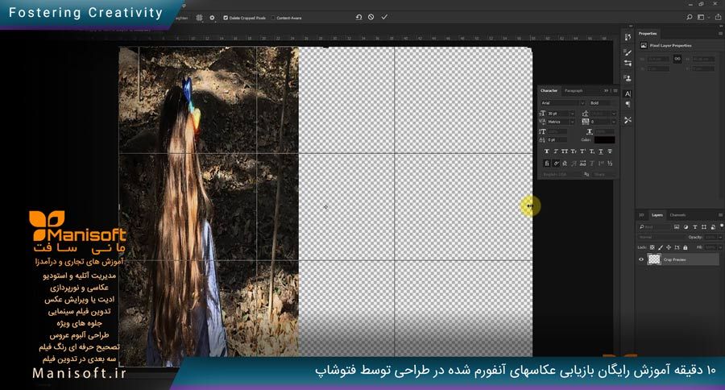
Task: Filter layers by adjustment layer kind
Action: tap(686, 227)
